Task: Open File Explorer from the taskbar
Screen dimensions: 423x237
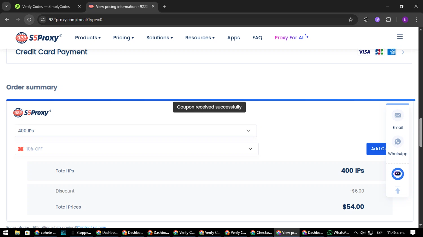Action: (17, 233)
